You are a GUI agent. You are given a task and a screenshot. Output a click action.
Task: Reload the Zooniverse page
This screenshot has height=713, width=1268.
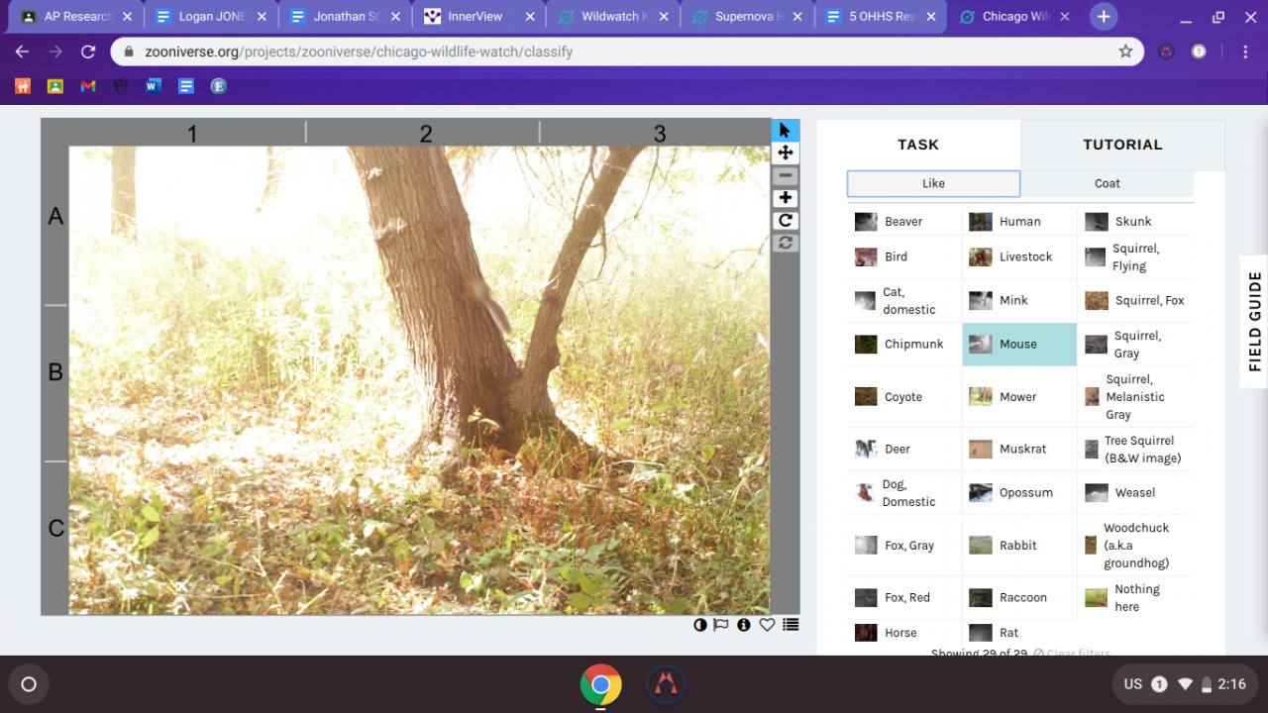[88, 51]
